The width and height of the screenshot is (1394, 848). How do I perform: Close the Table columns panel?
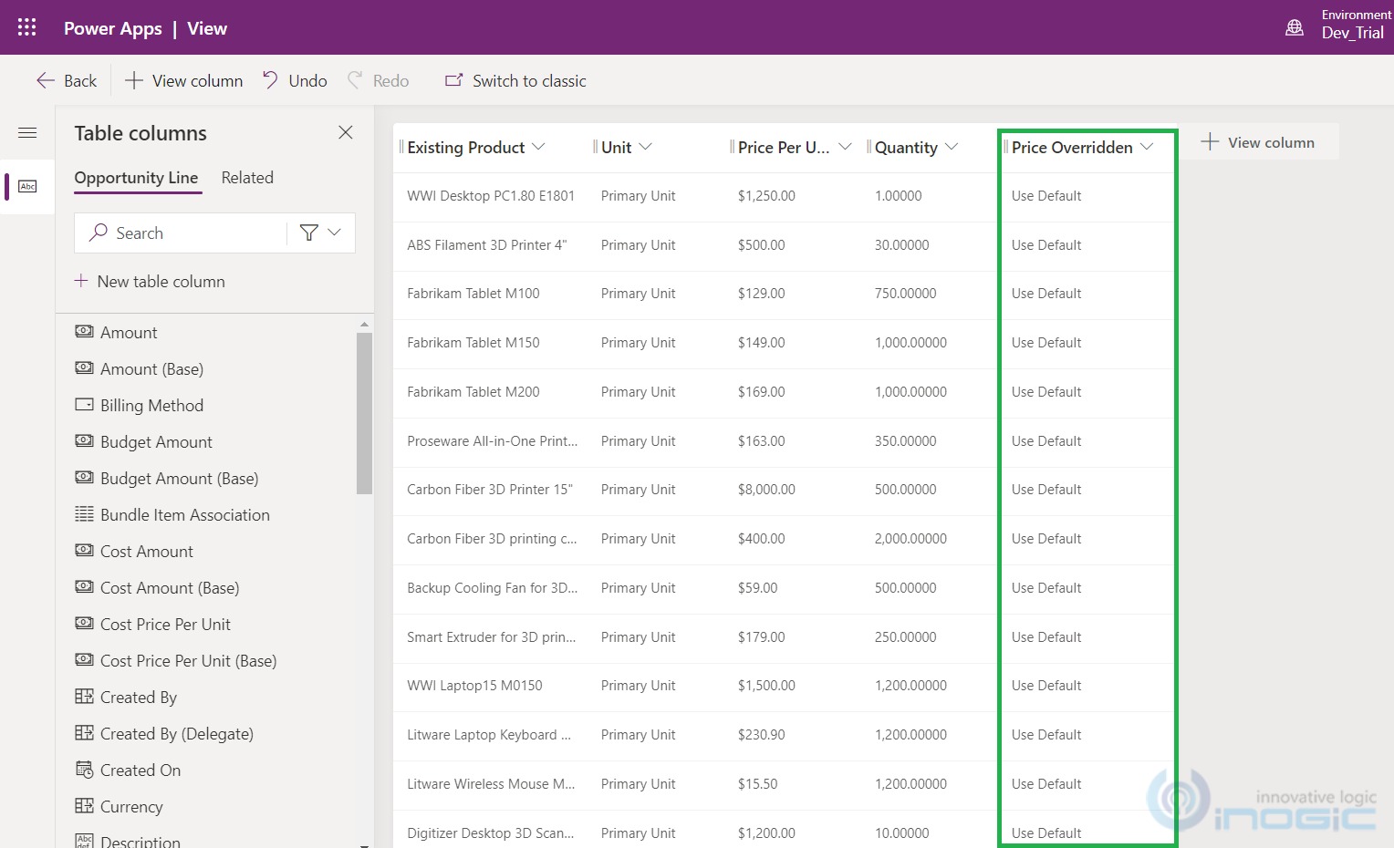tap(346, 133)
